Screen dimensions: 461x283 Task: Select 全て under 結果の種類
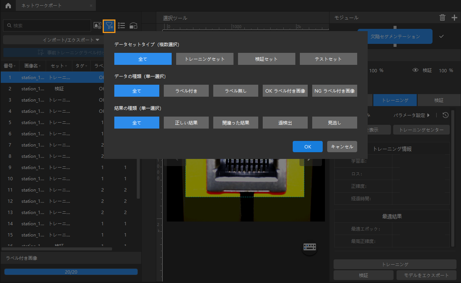point(137,123)
